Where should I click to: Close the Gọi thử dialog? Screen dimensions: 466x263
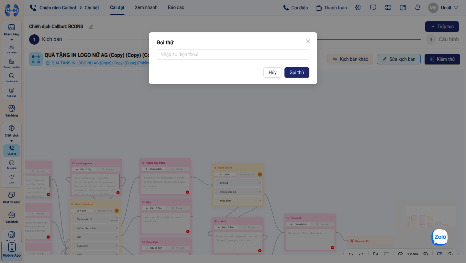point(308,41)
